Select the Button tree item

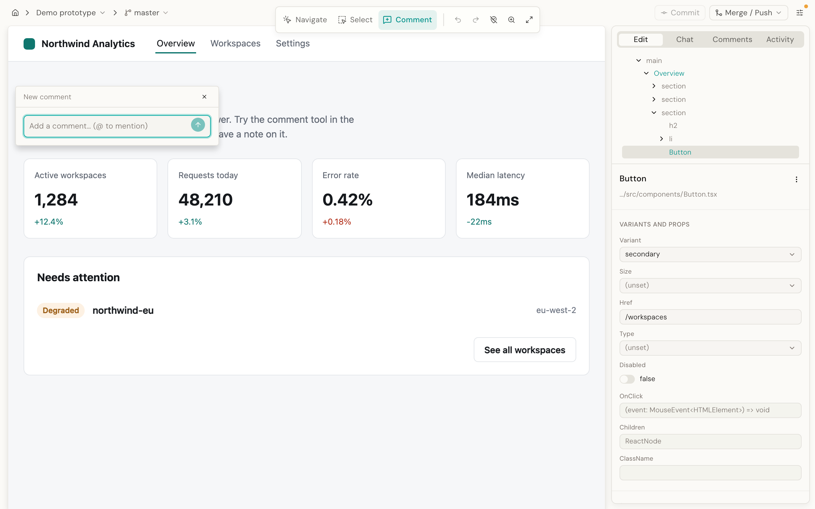(710, 152)
